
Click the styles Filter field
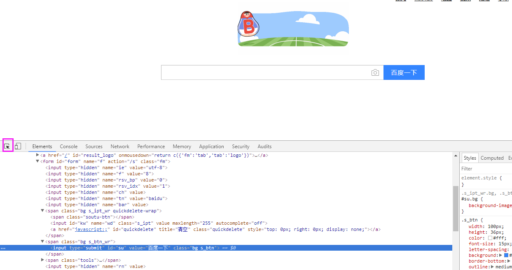click(x=486, y=169)
